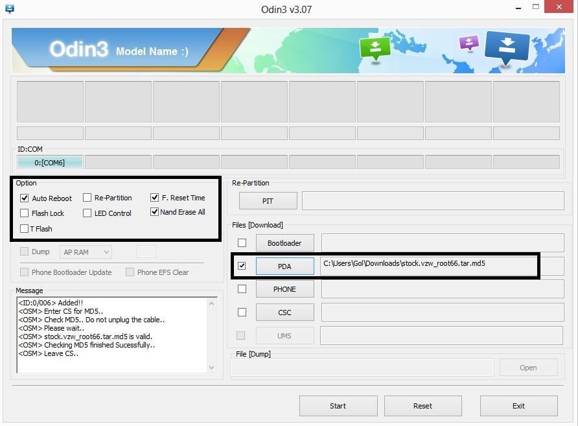Screen dimensions: 578x426
Task: Enable the Re-Partition checkbox
Action: coord(87,198)
